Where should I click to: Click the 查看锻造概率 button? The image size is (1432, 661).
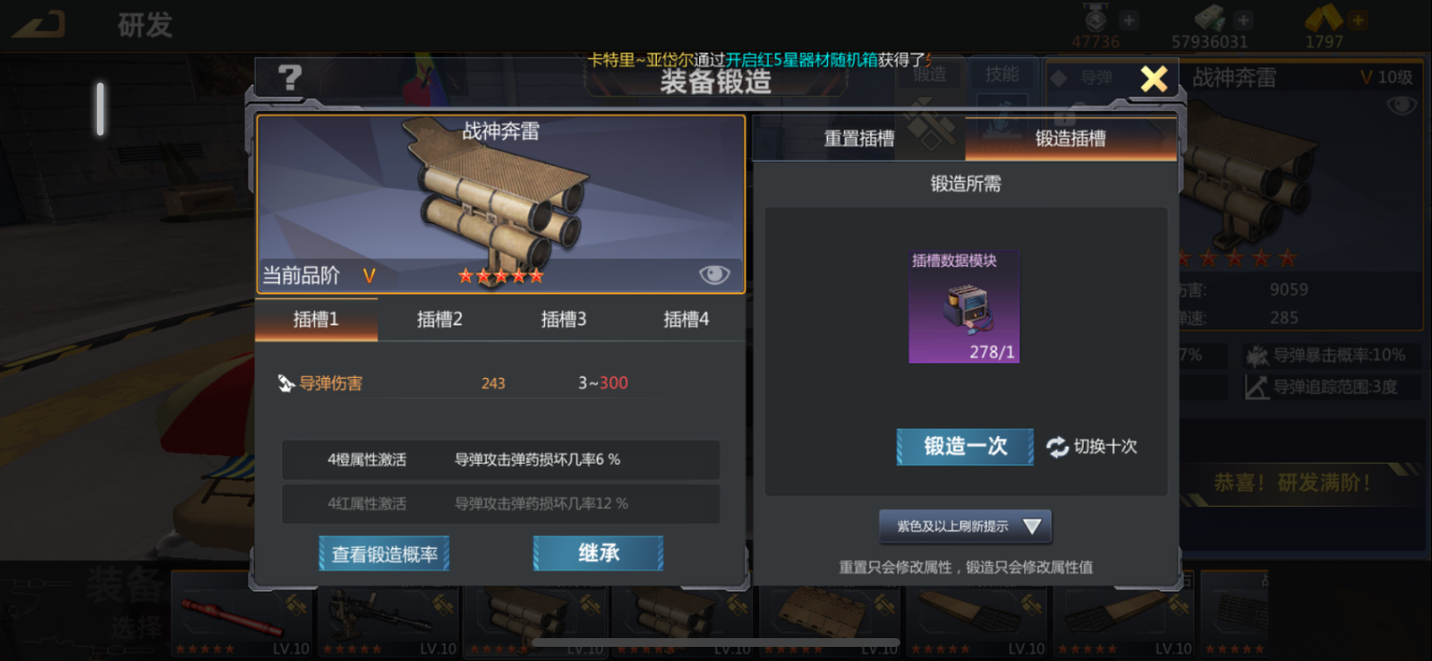tap(384, 553)
